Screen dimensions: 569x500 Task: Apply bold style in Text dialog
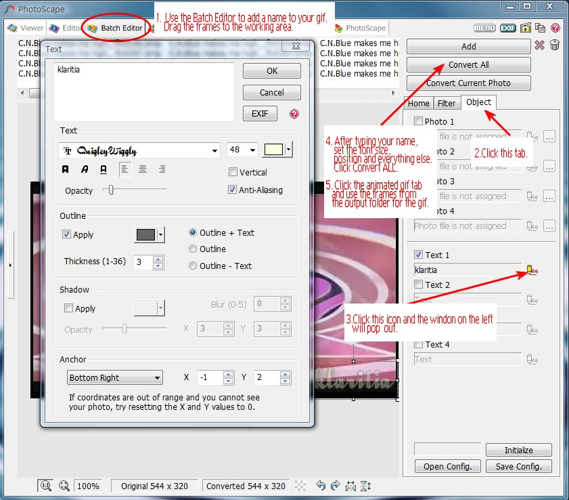point(66,169)
